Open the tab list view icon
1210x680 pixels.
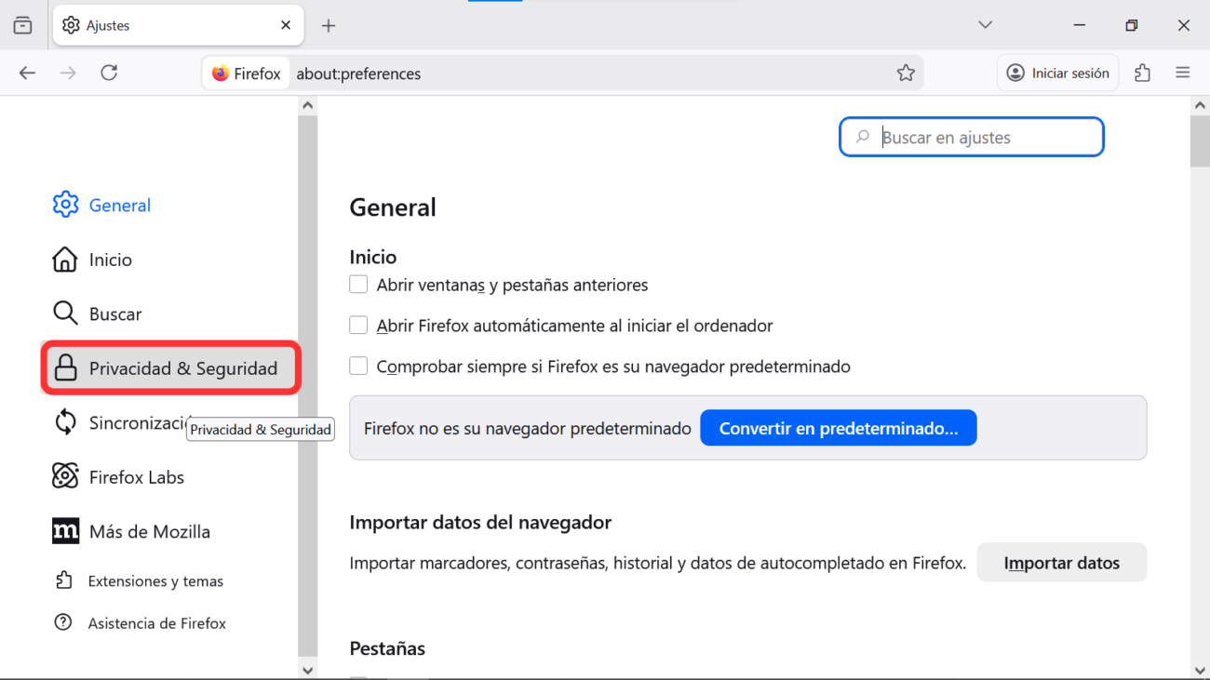(22, 25)
